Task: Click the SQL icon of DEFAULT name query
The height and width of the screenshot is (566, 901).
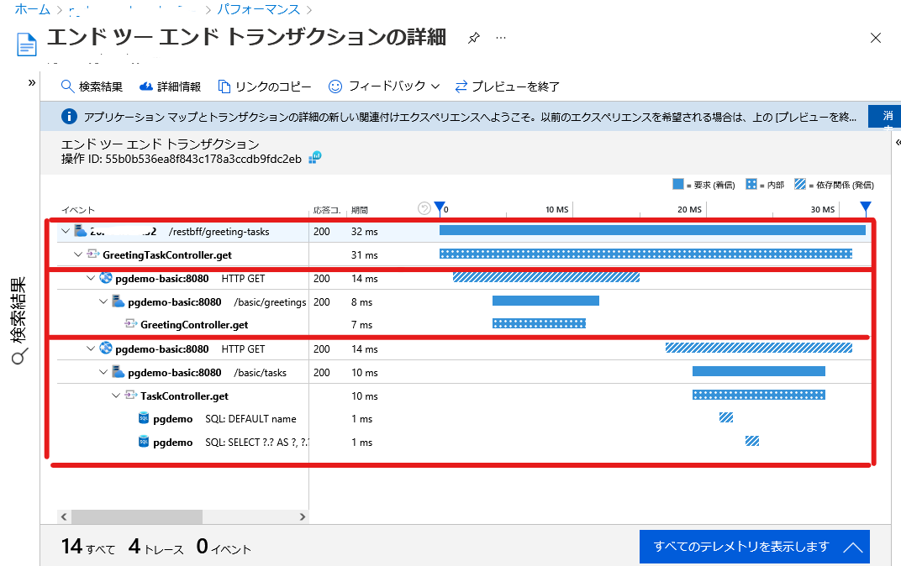Action: coord(144,418)
